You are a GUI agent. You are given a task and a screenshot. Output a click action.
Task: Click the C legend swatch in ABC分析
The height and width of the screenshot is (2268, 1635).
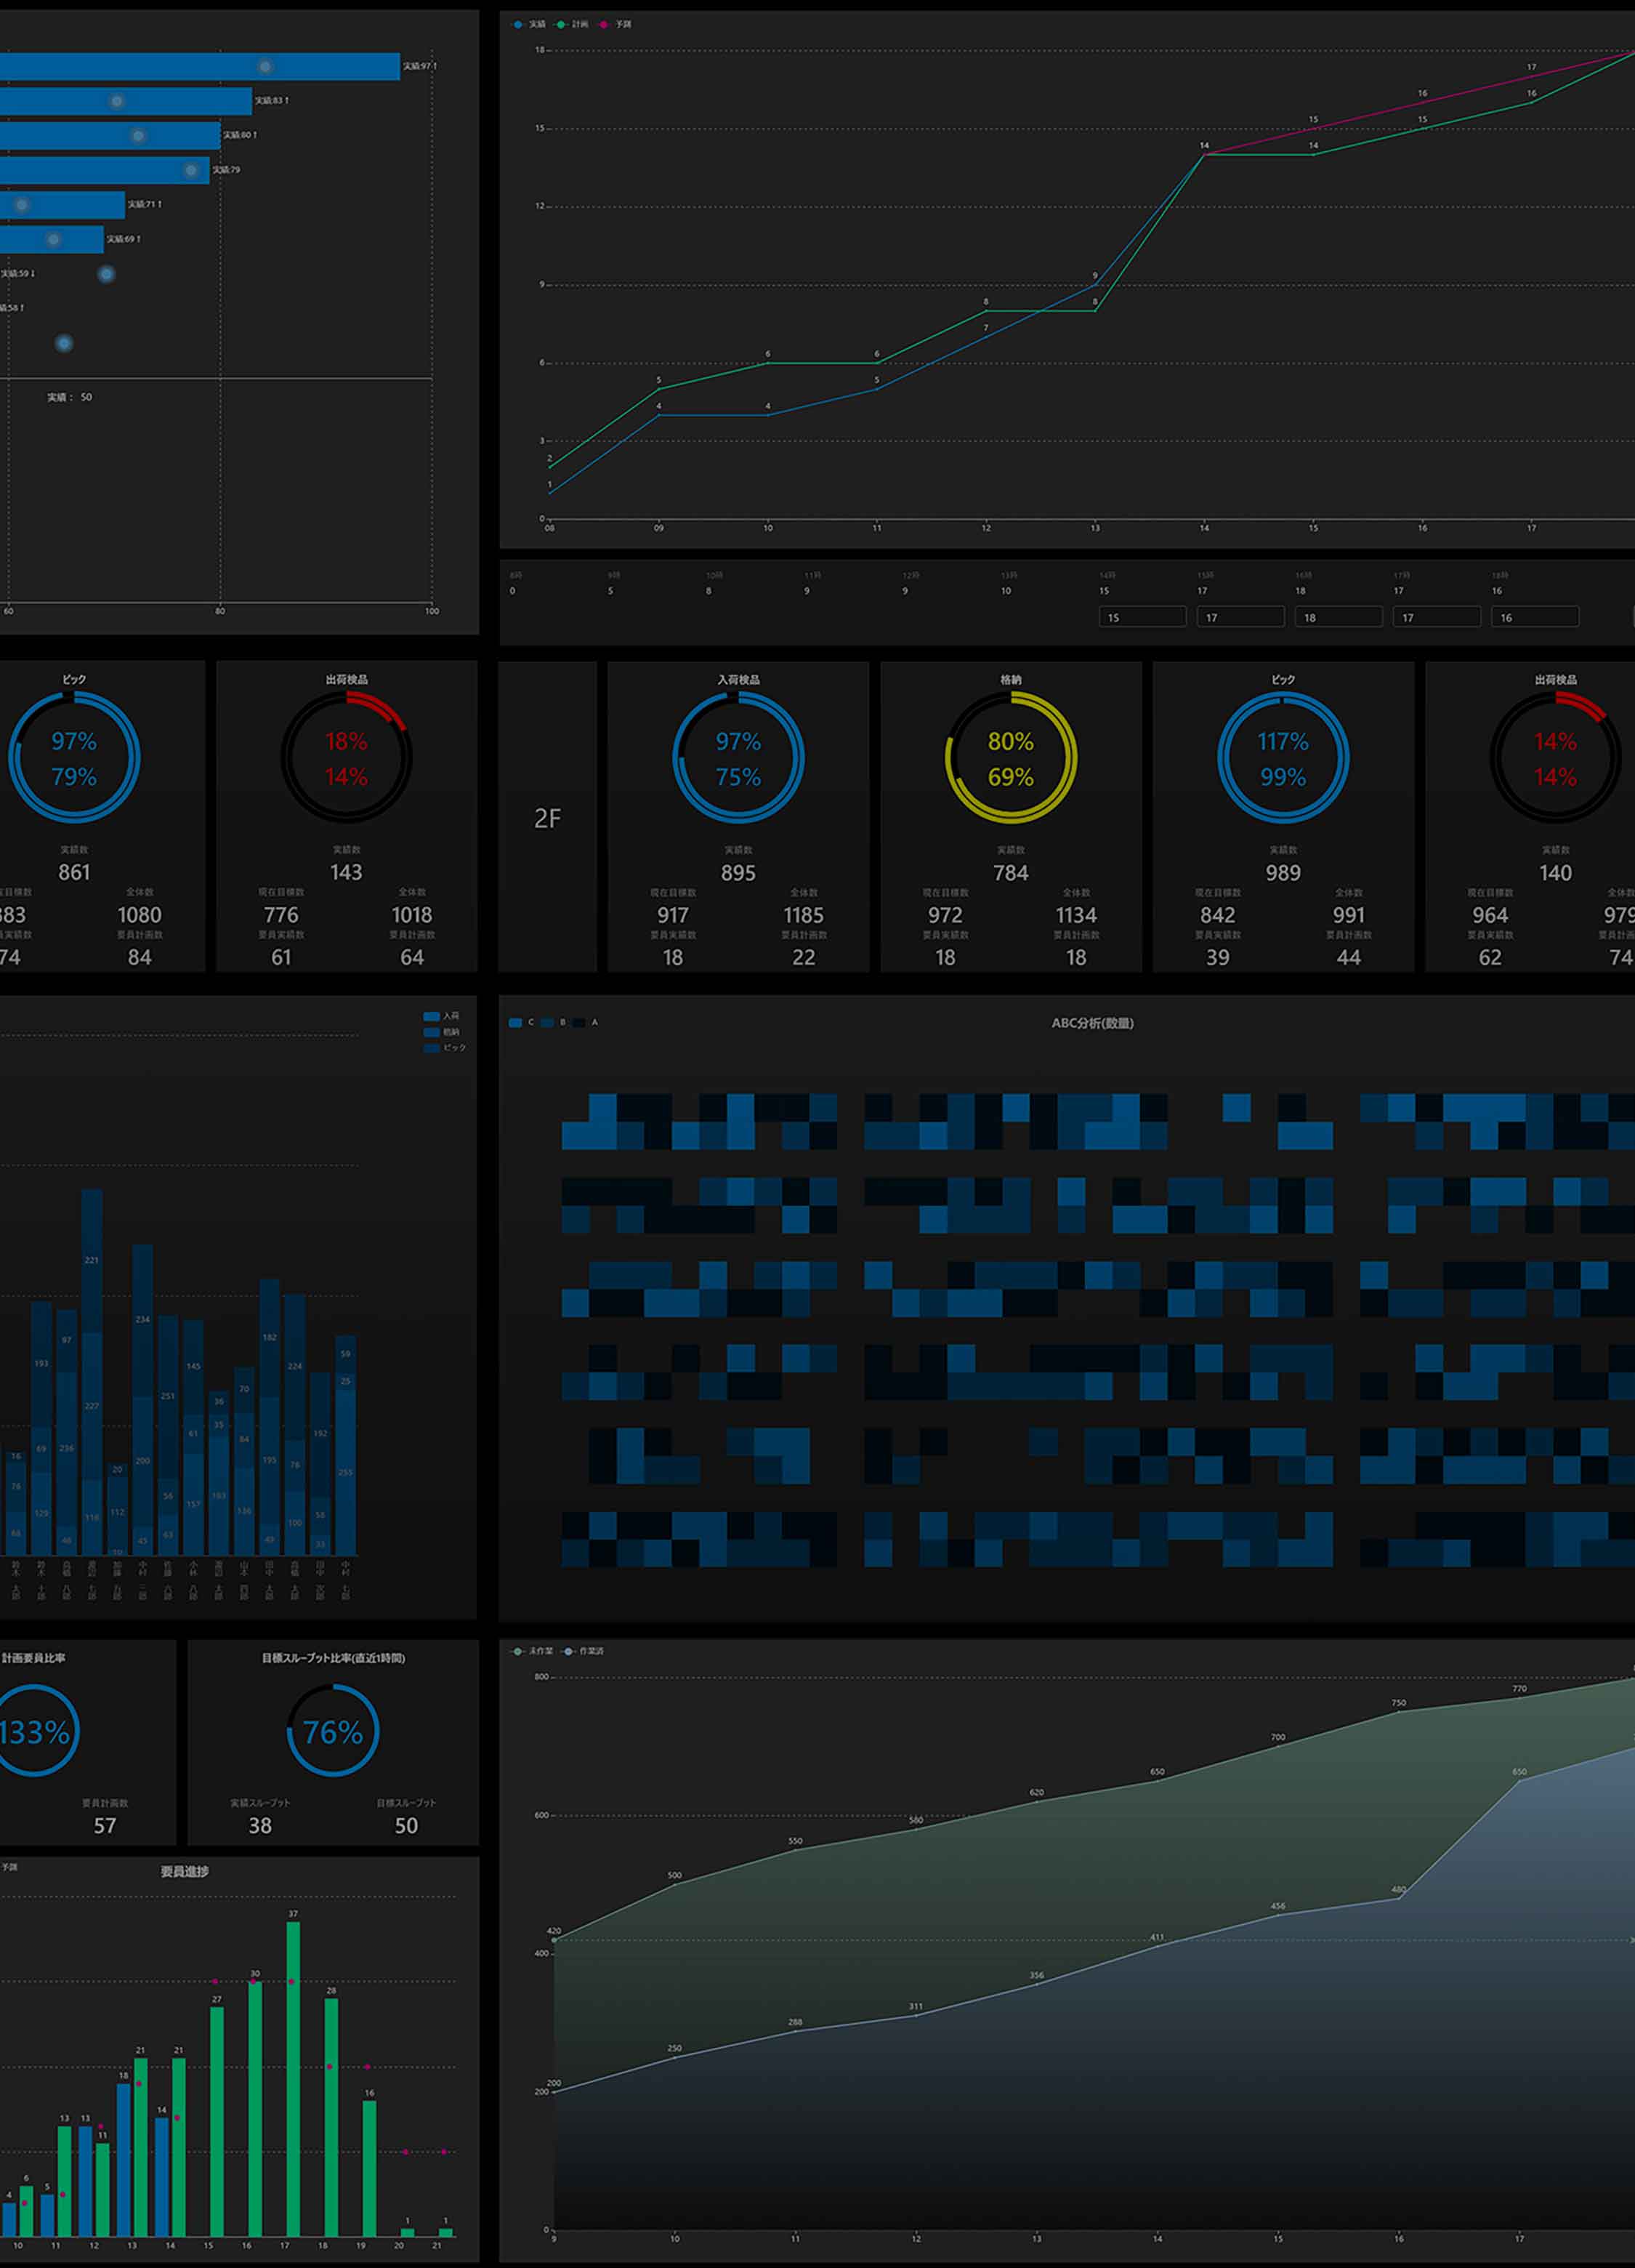pos(517,1022)
